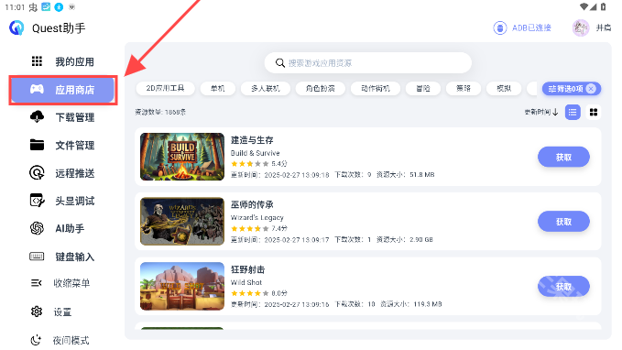Click the 收缩菜单 collapse icon
This screenshot has width=622, height=350.
point(36,283)
